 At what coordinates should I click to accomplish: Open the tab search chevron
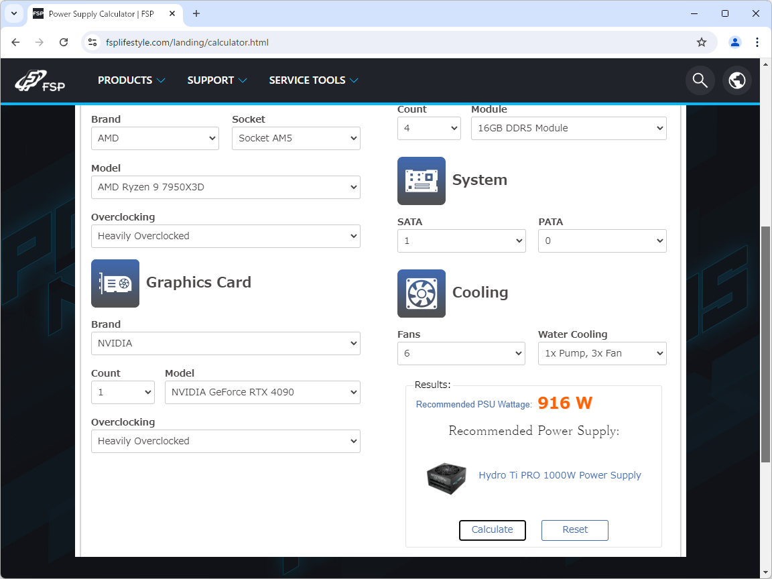pyautogui.click(x=14, y=14)
